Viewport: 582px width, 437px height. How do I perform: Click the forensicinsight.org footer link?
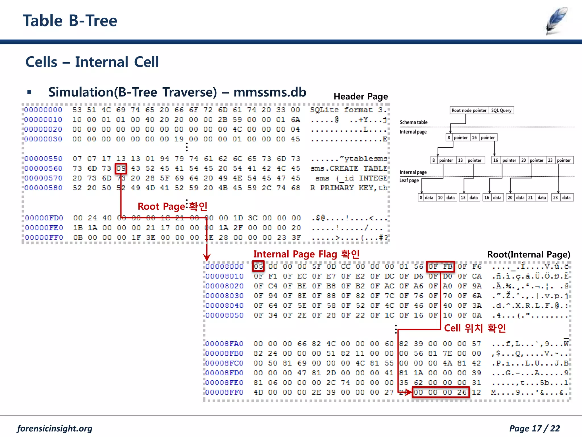[55, 428]
